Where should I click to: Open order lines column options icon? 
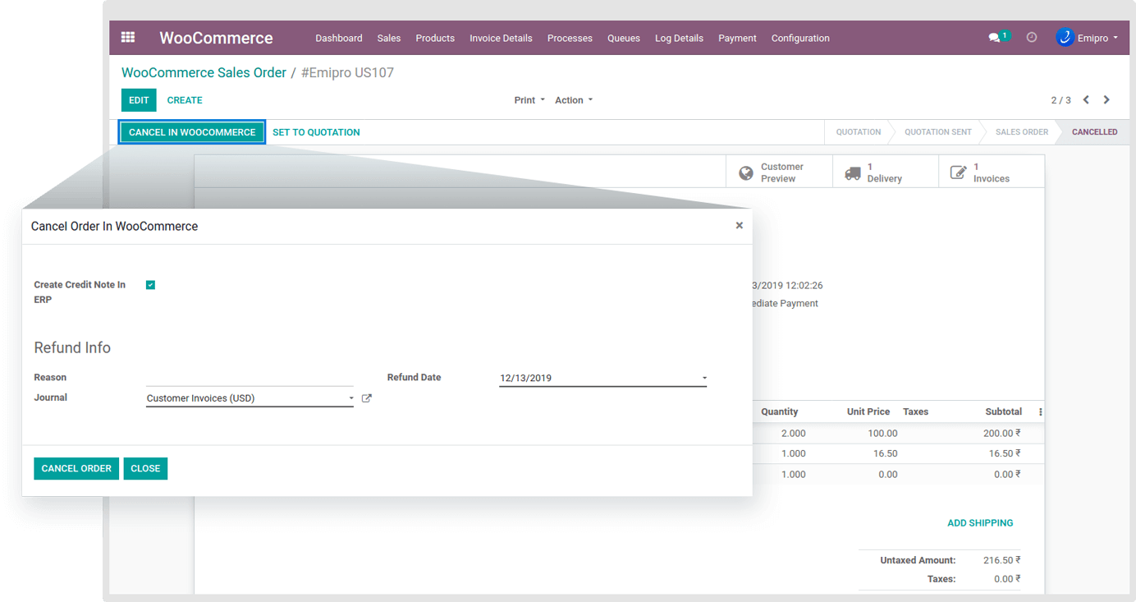[1041, 412]
